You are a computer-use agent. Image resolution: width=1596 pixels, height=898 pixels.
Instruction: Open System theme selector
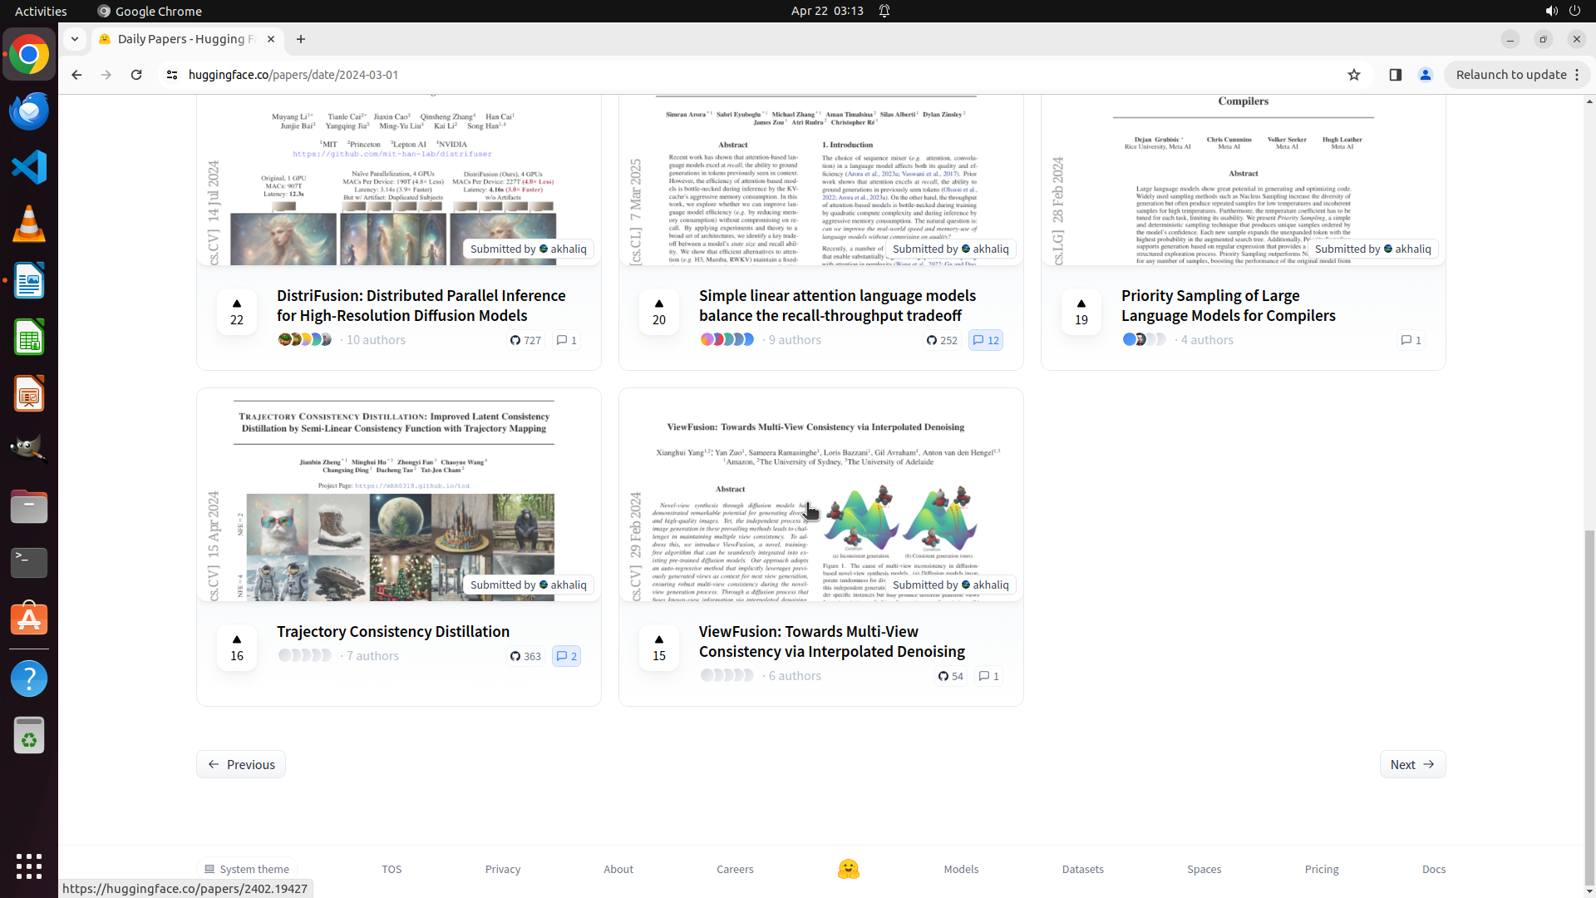[x=247, y=869]
